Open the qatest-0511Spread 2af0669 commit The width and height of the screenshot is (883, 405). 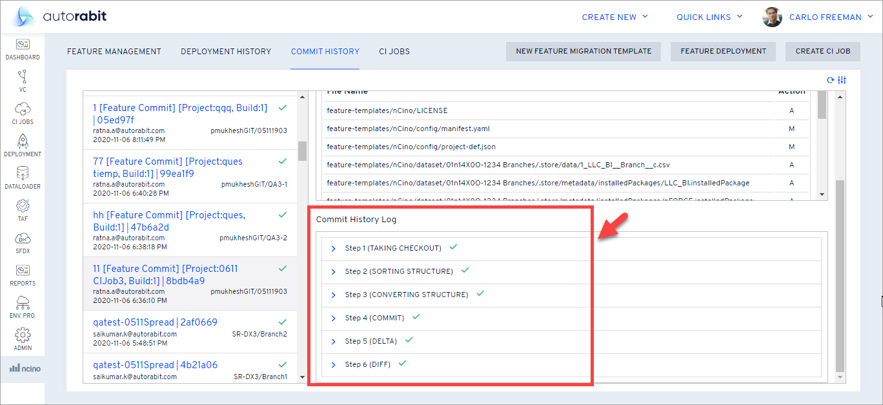pos(155,322)
